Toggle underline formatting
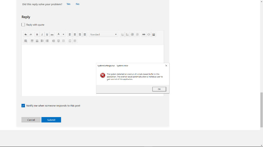The height and width of the screenshot is (147, 263). pyautogui.click(x=47, y=35)
